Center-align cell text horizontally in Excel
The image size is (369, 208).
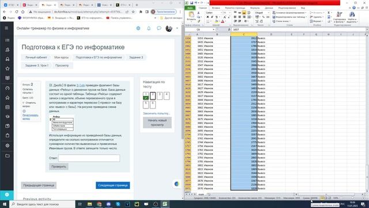[240, 17]
